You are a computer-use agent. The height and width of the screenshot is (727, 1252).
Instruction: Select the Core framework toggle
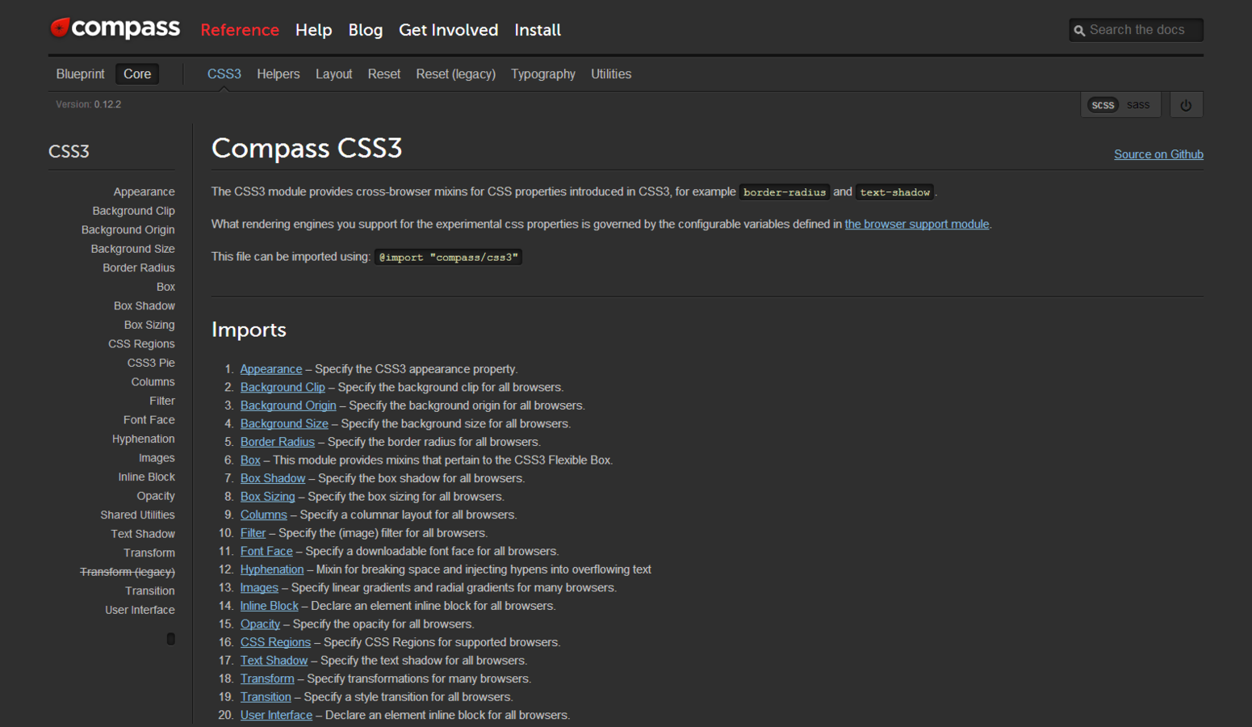(x=137, y=74)
